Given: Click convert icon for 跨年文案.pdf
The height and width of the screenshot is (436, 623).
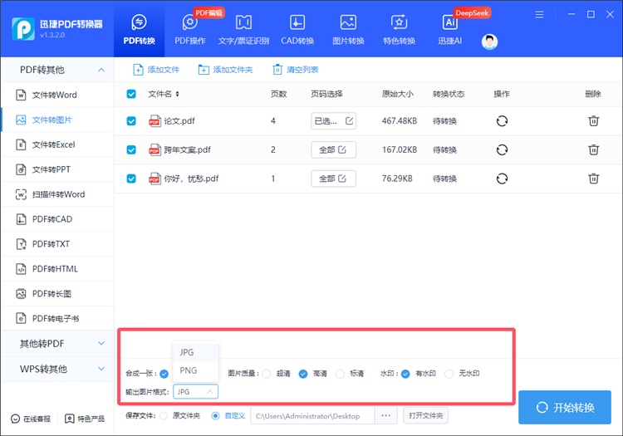Looking at the screenshot, I should pyautogui.click(x=502, y=149).
